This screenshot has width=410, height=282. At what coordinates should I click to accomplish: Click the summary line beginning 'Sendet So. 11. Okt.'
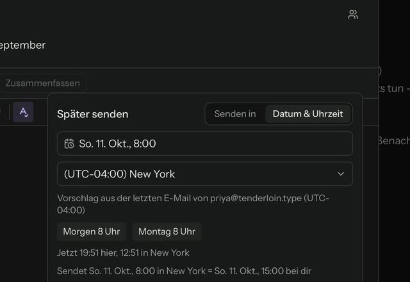(184, 271)
